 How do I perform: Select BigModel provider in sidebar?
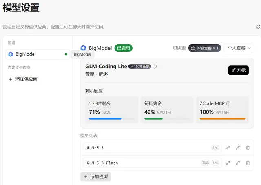click(38, 54)
